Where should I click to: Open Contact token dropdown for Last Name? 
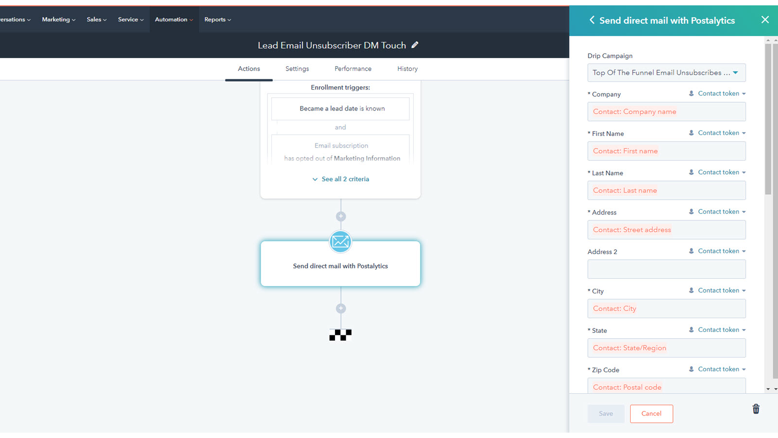coord(717,172)
